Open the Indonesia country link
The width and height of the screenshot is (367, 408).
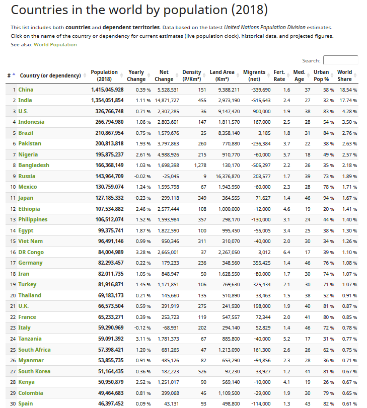pyautogui.click(x=31, y=122)
